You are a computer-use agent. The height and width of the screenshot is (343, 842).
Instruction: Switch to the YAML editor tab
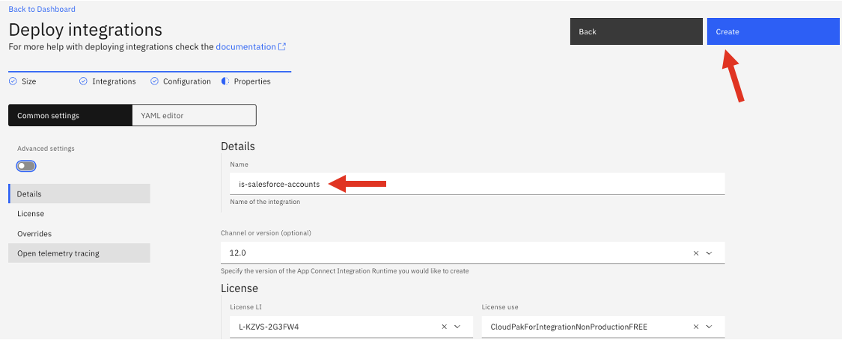coord(194,115)
